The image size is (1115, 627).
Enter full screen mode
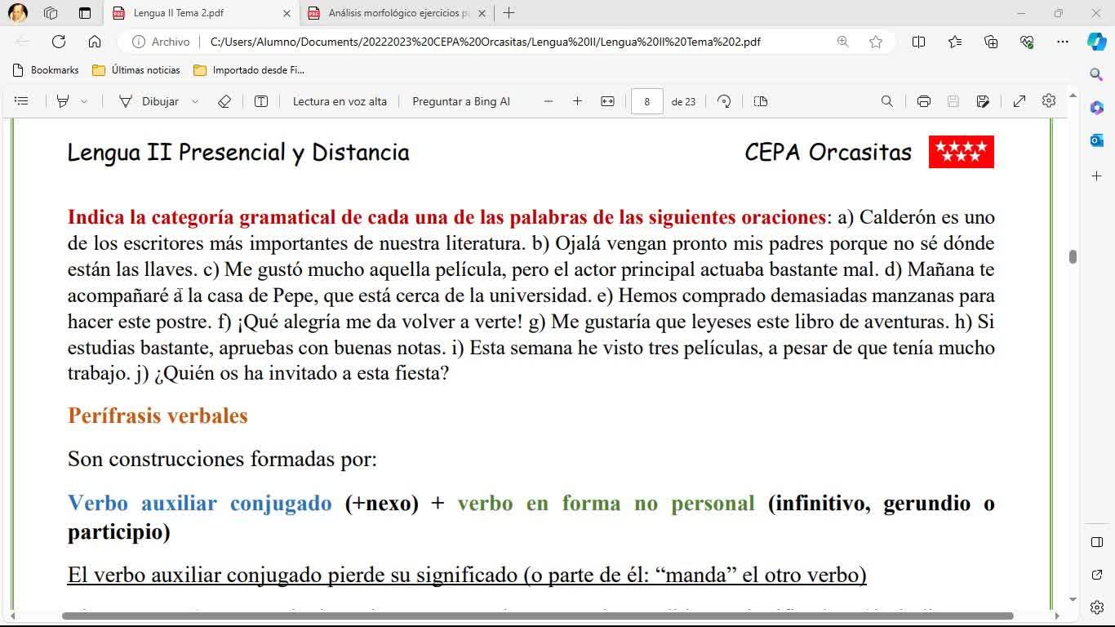(x=1019, y=101)
